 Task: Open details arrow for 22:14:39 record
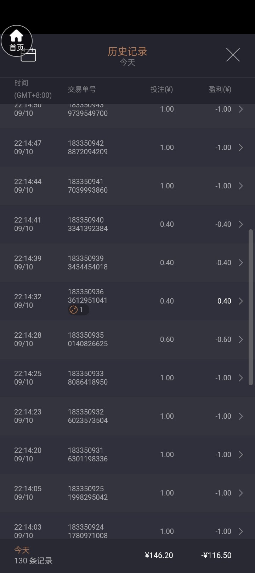point(241,263)
